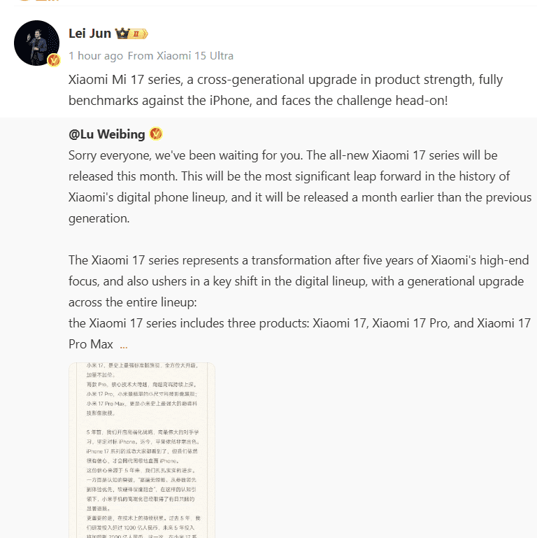This screenshot has width=537, height=538.
Task: Click the top edge of the attached image
Action: [142, 363]
